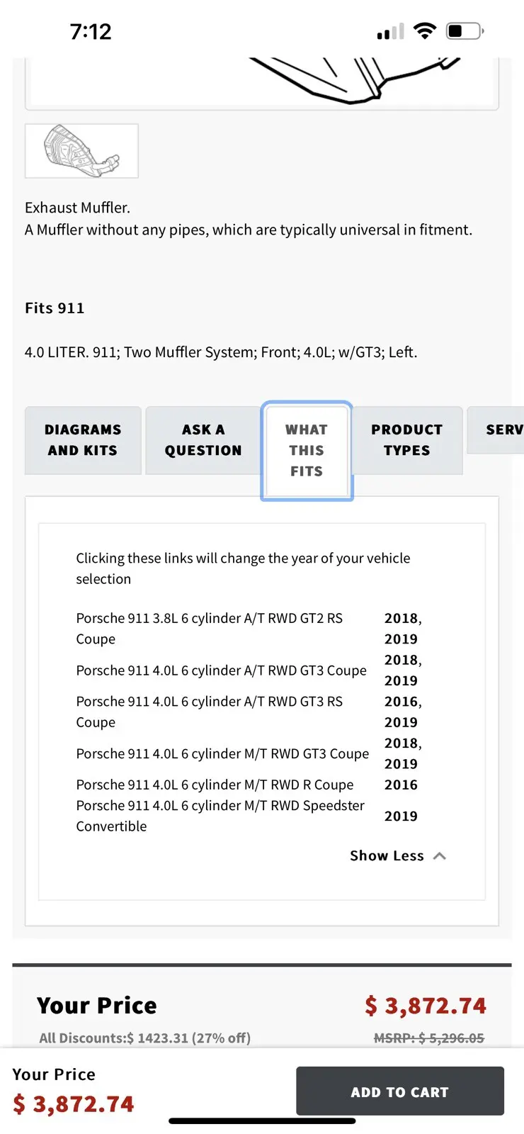Tap the Wi-Fi status icon

point(425,30)
